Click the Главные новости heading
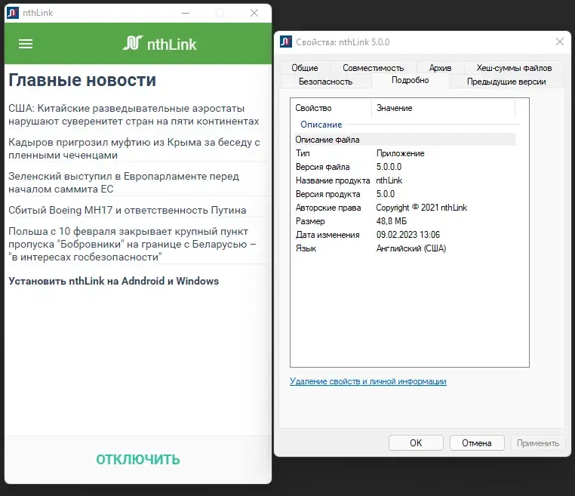The height and width of the screenshot is (496, 575). (82, 80)
